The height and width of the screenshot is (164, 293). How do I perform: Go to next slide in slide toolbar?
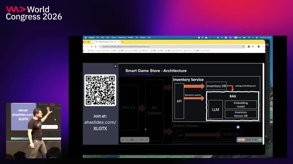[136, 140]
